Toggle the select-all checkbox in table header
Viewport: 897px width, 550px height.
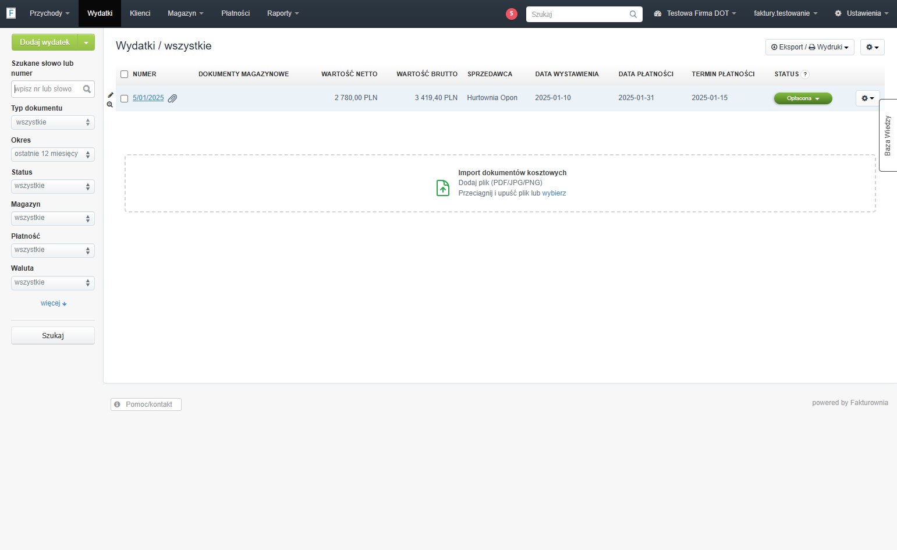[x=124, y=74]
